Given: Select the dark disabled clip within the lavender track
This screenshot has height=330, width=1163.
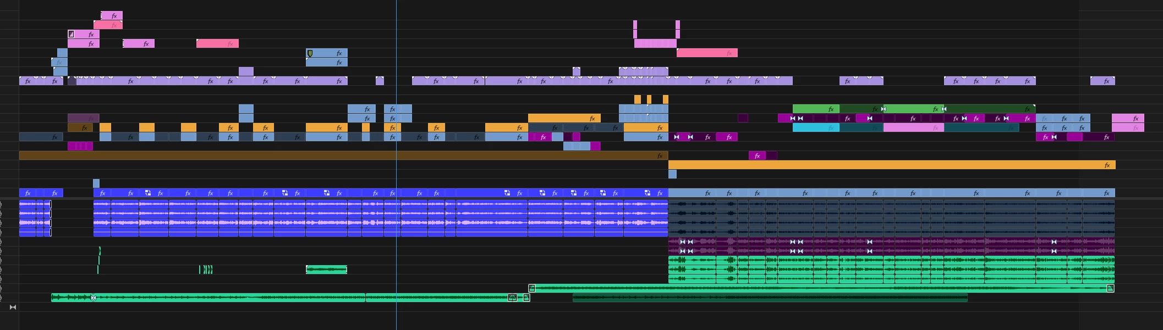Looking at the screenshot, I should (x=72, y=81).
